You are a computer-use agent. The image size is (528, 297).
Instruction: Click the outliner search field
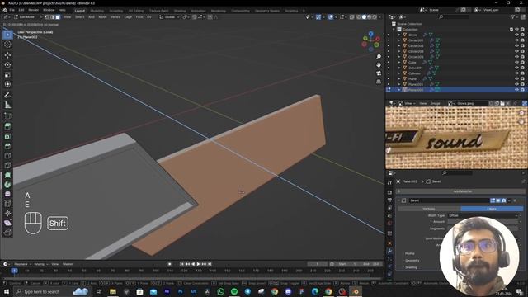455,16
